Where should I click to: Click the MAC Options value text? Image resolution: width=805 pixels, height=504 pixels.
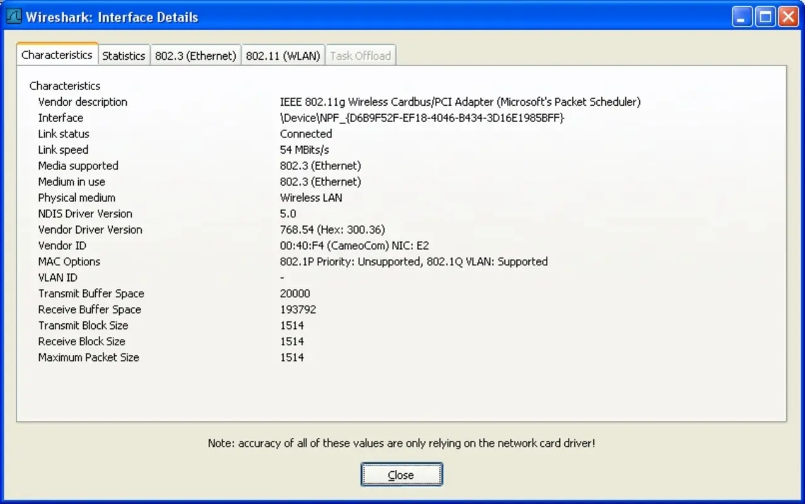click(x=414, y=261)
